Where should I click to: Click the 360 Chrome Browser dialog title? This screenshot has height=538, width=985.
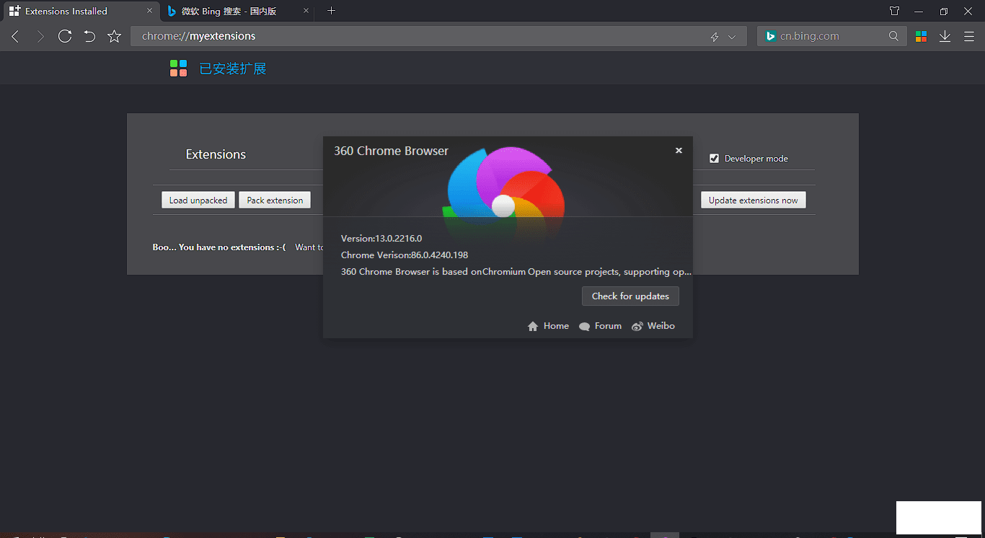point(391,151)
